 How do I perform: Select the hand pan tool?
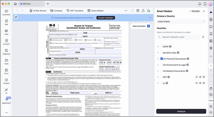point(211,88)
